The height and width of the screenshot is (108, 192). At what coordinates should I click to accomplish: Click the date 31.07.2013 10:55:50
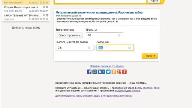[x=38, y=19]
